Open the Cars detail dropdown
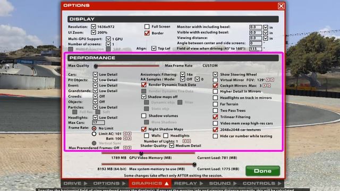The width and height of the screenshot is (340, 191). coord(95,74)
